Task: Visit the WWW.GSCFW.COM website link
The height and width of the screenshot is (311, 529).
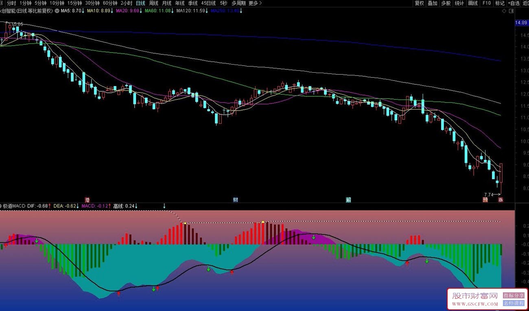Action: pyautogui.click(x=475, y=304)
